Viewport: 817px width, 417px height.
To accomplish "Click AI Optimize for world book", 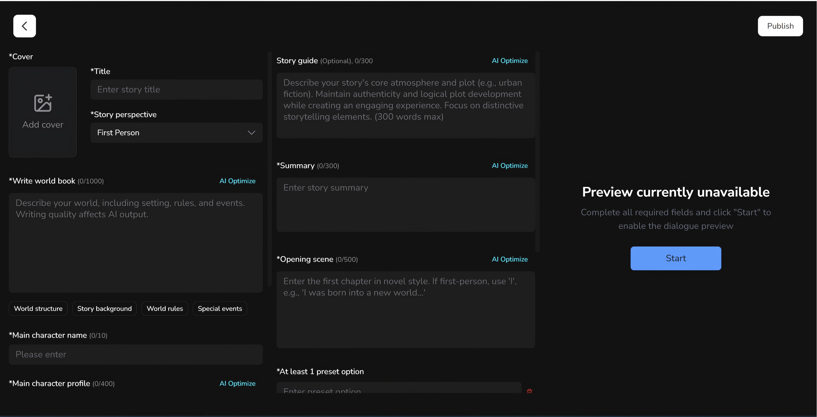I will (x=237, y=181).
